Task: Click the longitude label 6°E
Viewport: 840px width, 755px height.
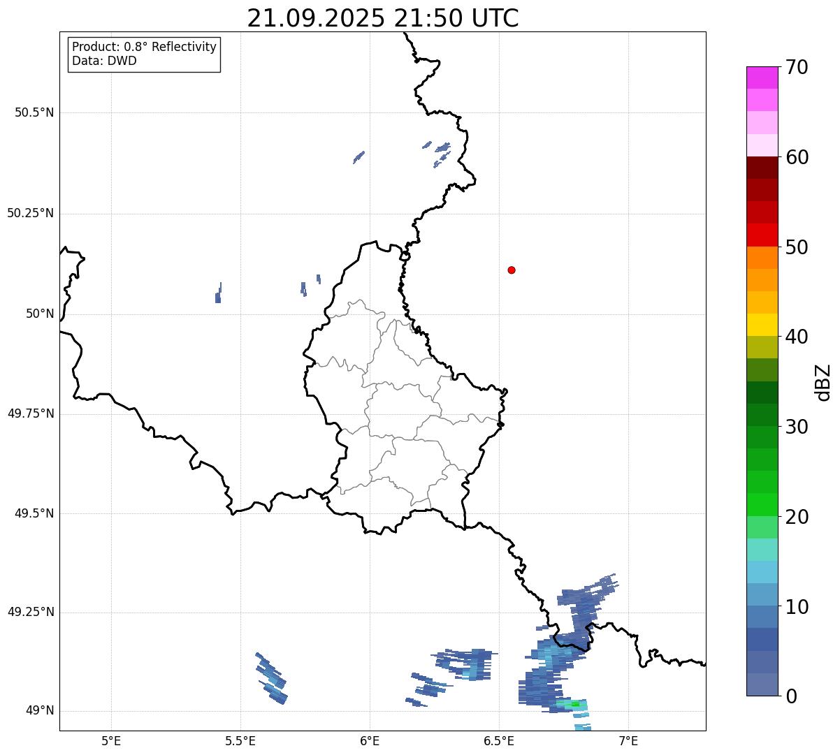Action: pyautogui.click(x=370, y=740)
